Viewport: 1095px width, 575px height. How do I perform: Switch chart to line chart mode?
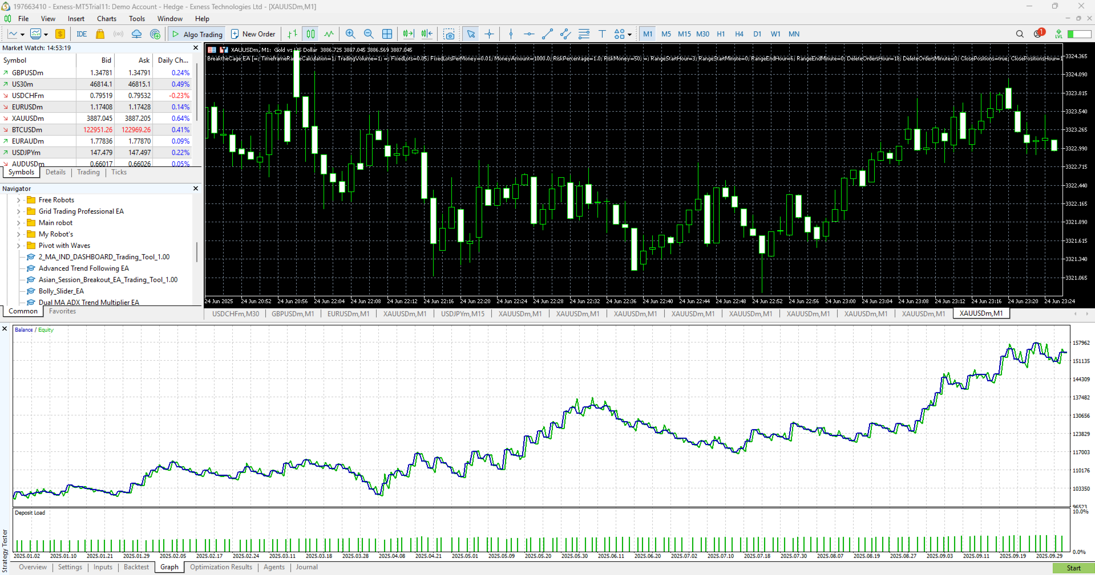[329, 34]
